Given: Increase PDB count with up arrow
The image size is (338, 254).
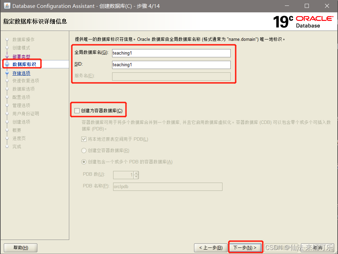Looking at the screenshot, I should coord(136,173).
